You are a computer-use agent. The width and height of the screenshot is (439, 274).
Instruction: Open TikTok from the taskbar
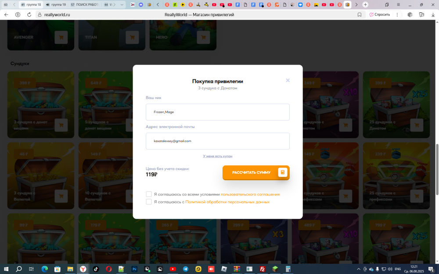click(x=96, y=269)
